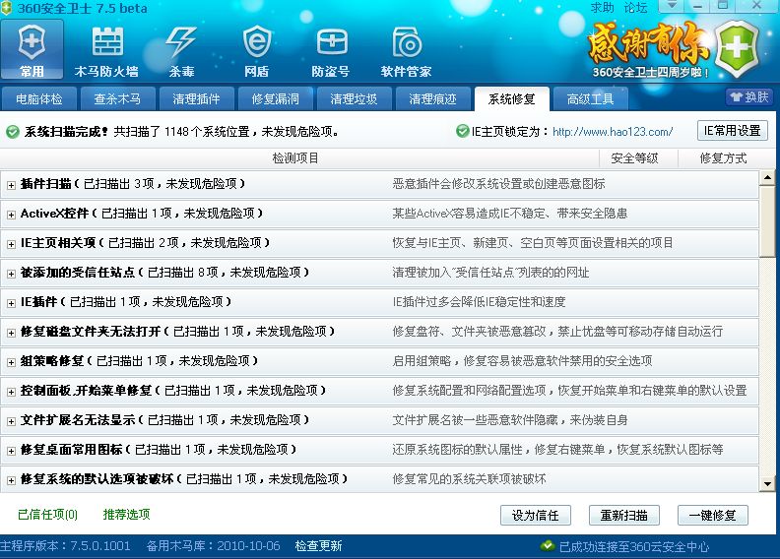Click the green plus shield badge
This screenshot has height=559, width=780.
[737, 48]
